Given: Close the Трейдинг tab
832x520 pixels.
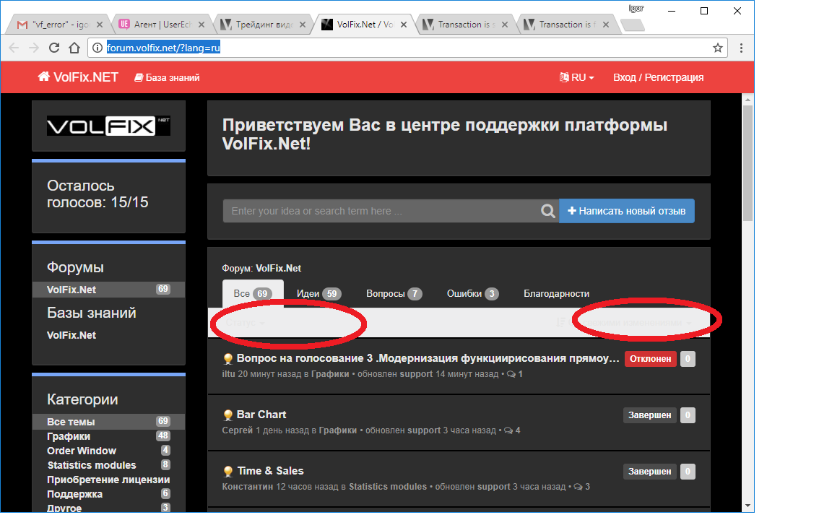Looking at the screenshot, I should [x=303, y=25].
